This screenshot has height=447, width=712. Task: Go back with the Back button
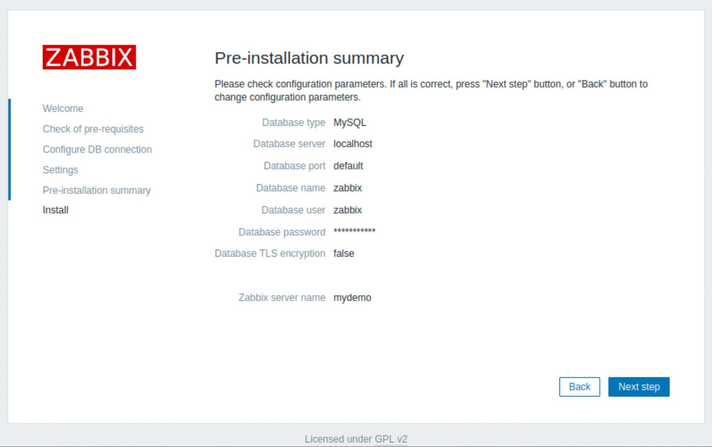tap(579, 387)
